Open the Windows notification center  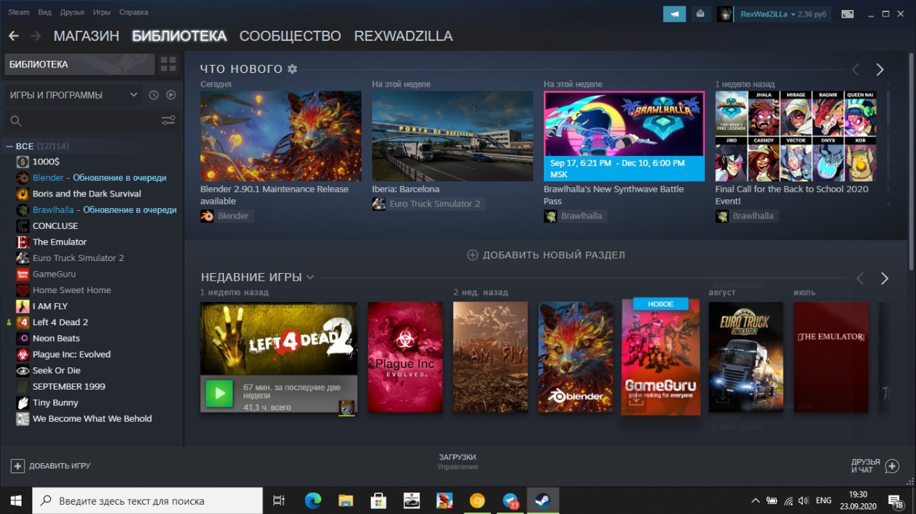pyautogui.click(x=896, y=500)
